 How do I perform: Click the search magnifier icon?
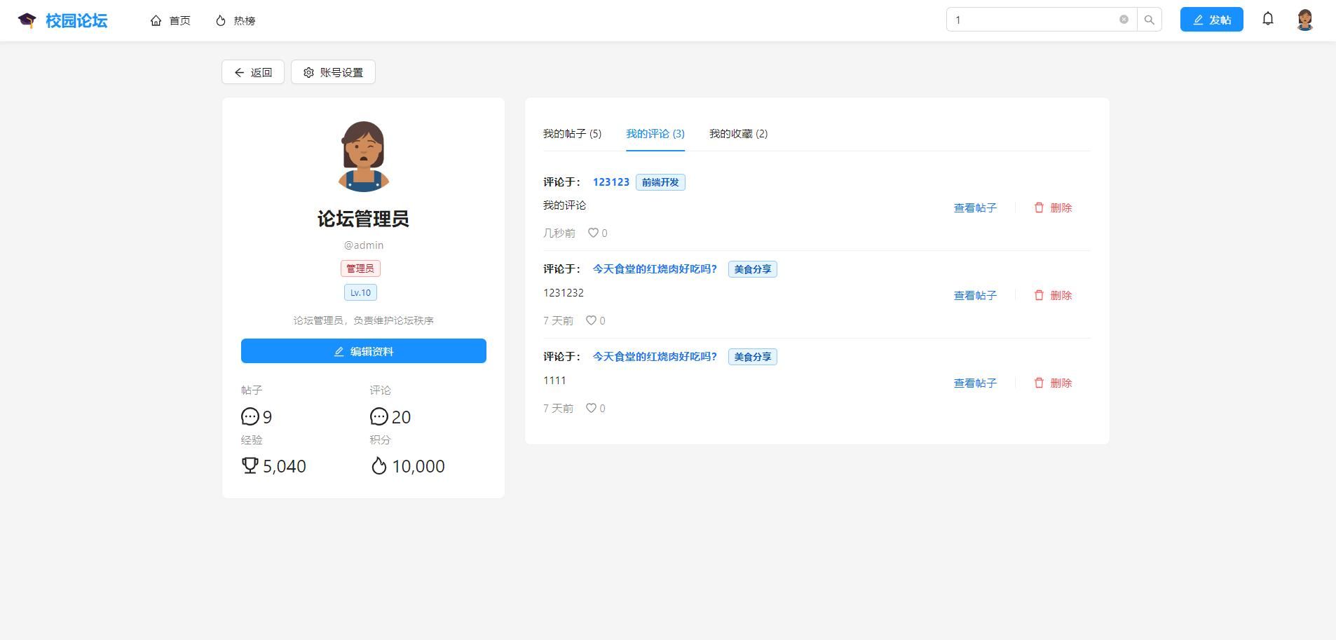[1148, 20]
